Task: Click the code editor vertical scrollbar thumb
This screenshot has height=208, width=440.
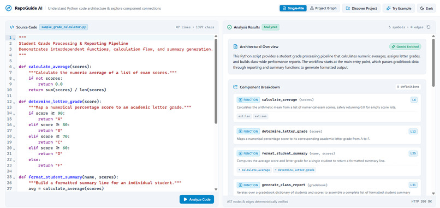Action: pyautogui.click(x=216, y=81)
